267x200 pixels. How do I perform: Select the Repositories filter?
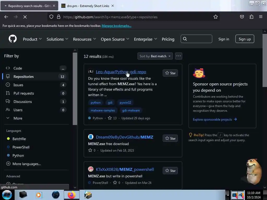(x=35, y=77)
